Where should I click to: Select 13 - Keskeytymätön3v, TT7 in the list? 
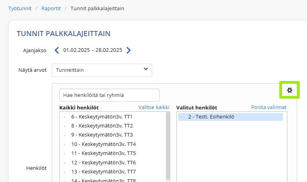click(x=113, y=172)
